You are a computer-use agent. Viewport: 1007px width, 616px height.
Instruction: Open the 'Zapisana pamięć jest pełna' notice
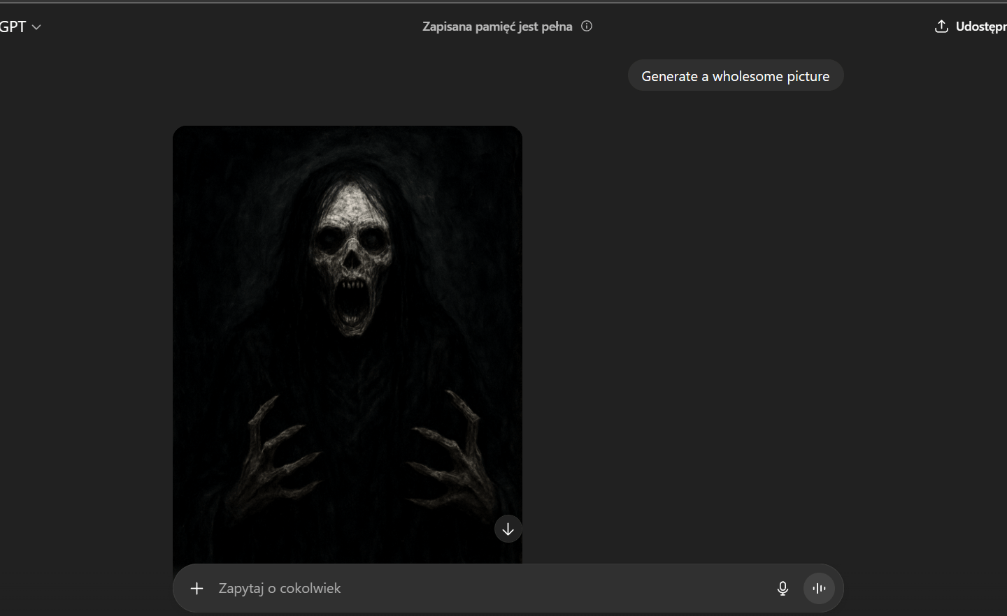(x=497, y=27)
